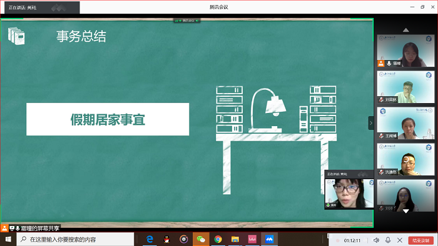Click the Windows search box
Viewport: 438px width, 246px height.
pyautogui.click(x=76, y=239)
